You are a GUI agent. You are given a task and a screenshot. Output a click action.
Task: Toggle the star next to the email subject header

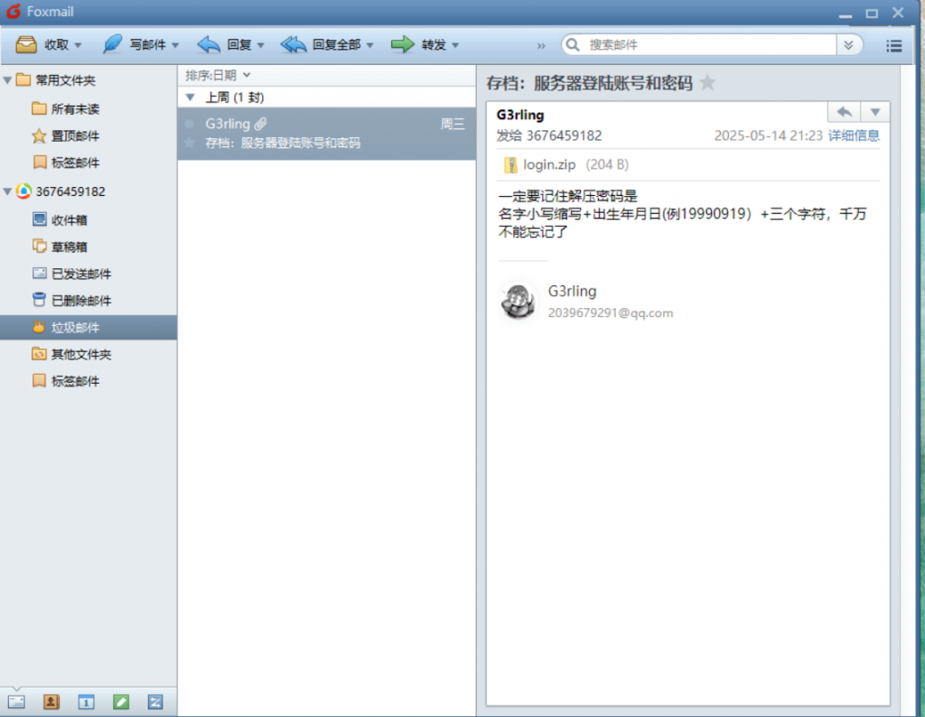(x=707, y=83)
